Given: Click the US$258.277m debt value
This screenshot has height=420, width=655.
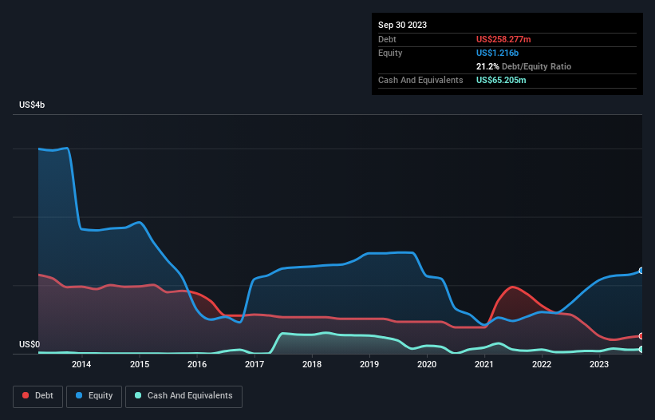Looking at the screenshot, I should click(503, 39).
